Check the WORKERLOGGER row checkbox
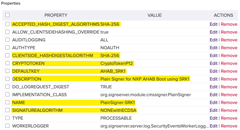This screenshot has height=130, width=240. point(8,126)
